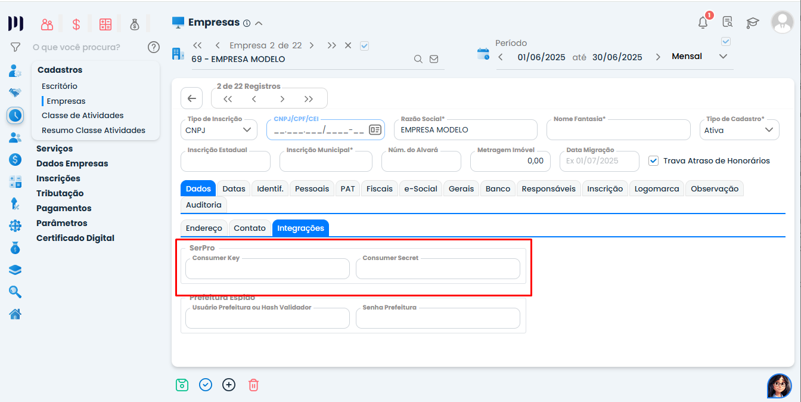Open the magnifier sidebar icon
801x402 pixels.
(x=15, y=292)
